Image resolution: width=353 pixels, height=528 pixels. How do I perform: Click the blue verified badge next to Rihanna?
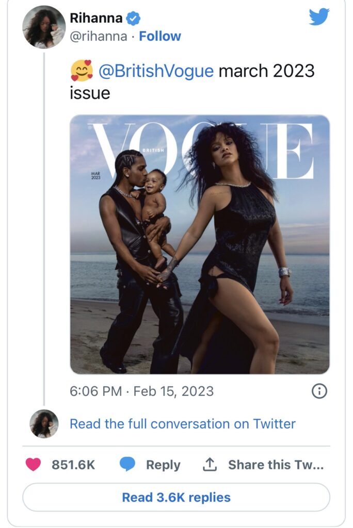tap(134, 19)
